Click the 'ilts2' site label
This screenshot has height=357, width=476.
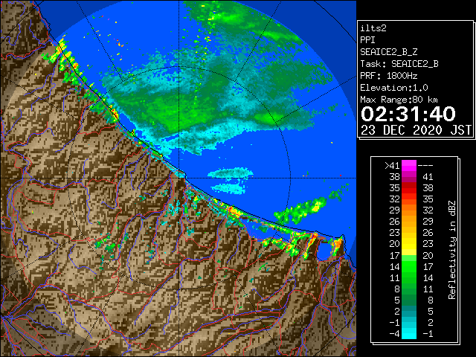(373, 28)
